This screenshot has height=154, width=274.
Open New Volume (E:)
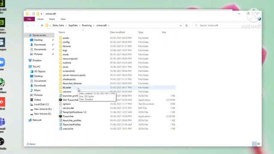click(x=43, y=114)
